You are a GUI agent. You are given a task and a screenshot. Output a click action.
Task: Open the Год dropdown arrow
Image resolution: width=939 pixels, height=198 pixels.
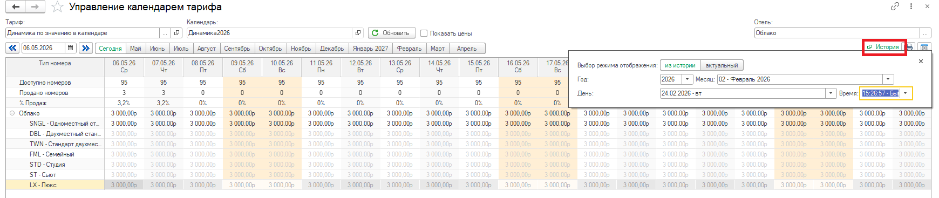pyautogui.click(x=688, y=79)
